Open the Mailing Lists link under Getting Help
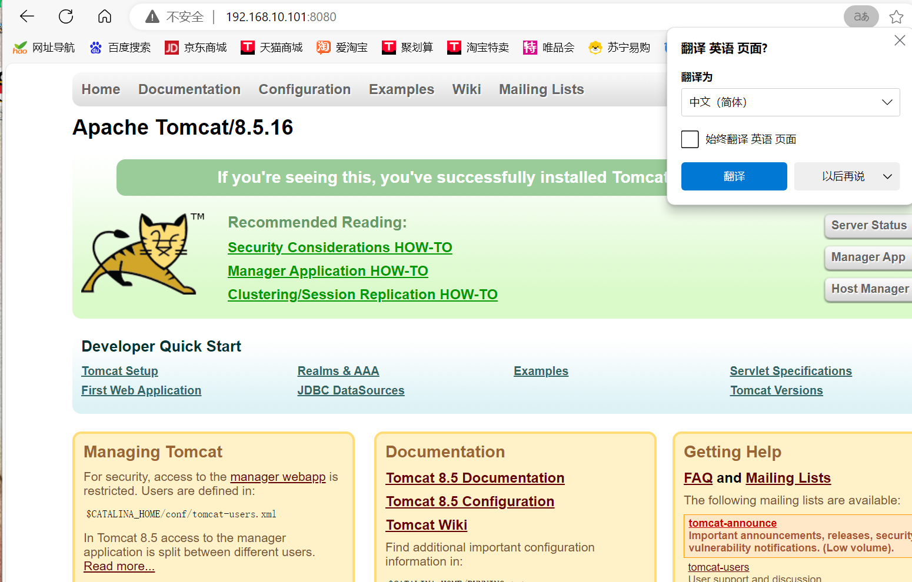 coord(788,478)
